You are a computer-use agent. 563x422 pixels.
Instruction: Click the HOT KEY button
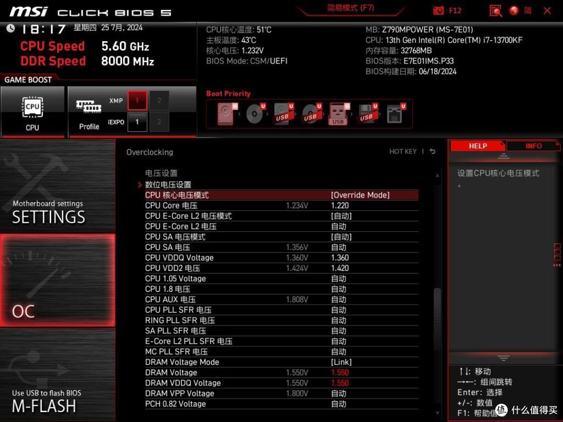(x=403, y=152)
